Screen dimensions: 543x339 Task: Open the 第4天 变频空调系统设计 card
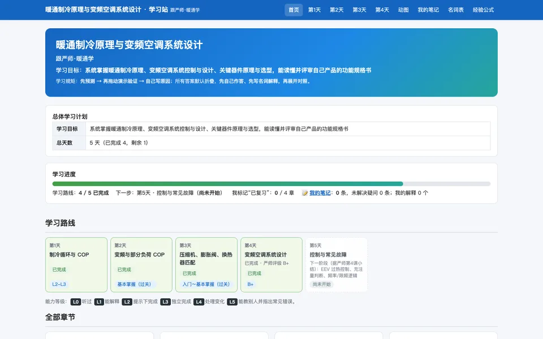click(271, 265)
